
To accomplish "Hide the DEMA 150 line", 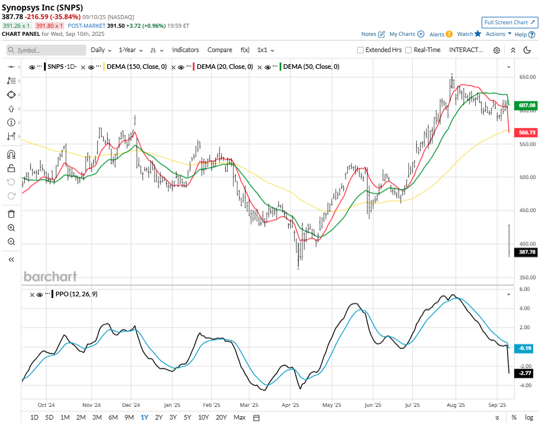I will pos(91,67).
